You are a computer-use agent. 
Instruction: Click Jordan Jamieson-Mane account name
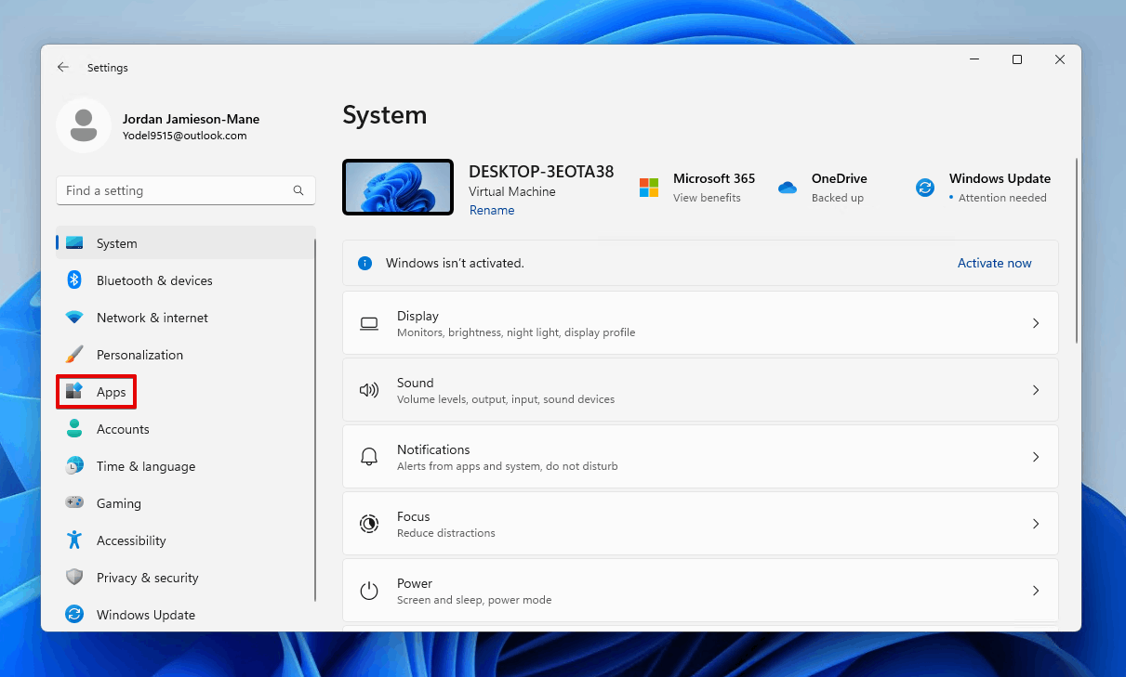(x=191, y=119)
